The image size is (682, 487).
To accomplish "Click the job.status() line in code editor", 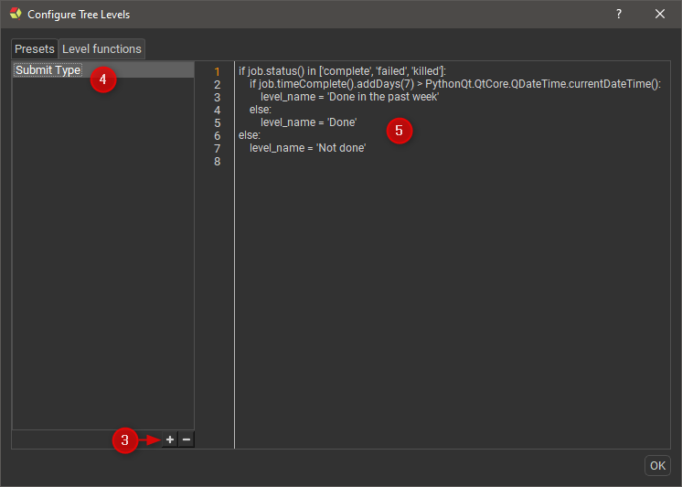I will 342,71.
